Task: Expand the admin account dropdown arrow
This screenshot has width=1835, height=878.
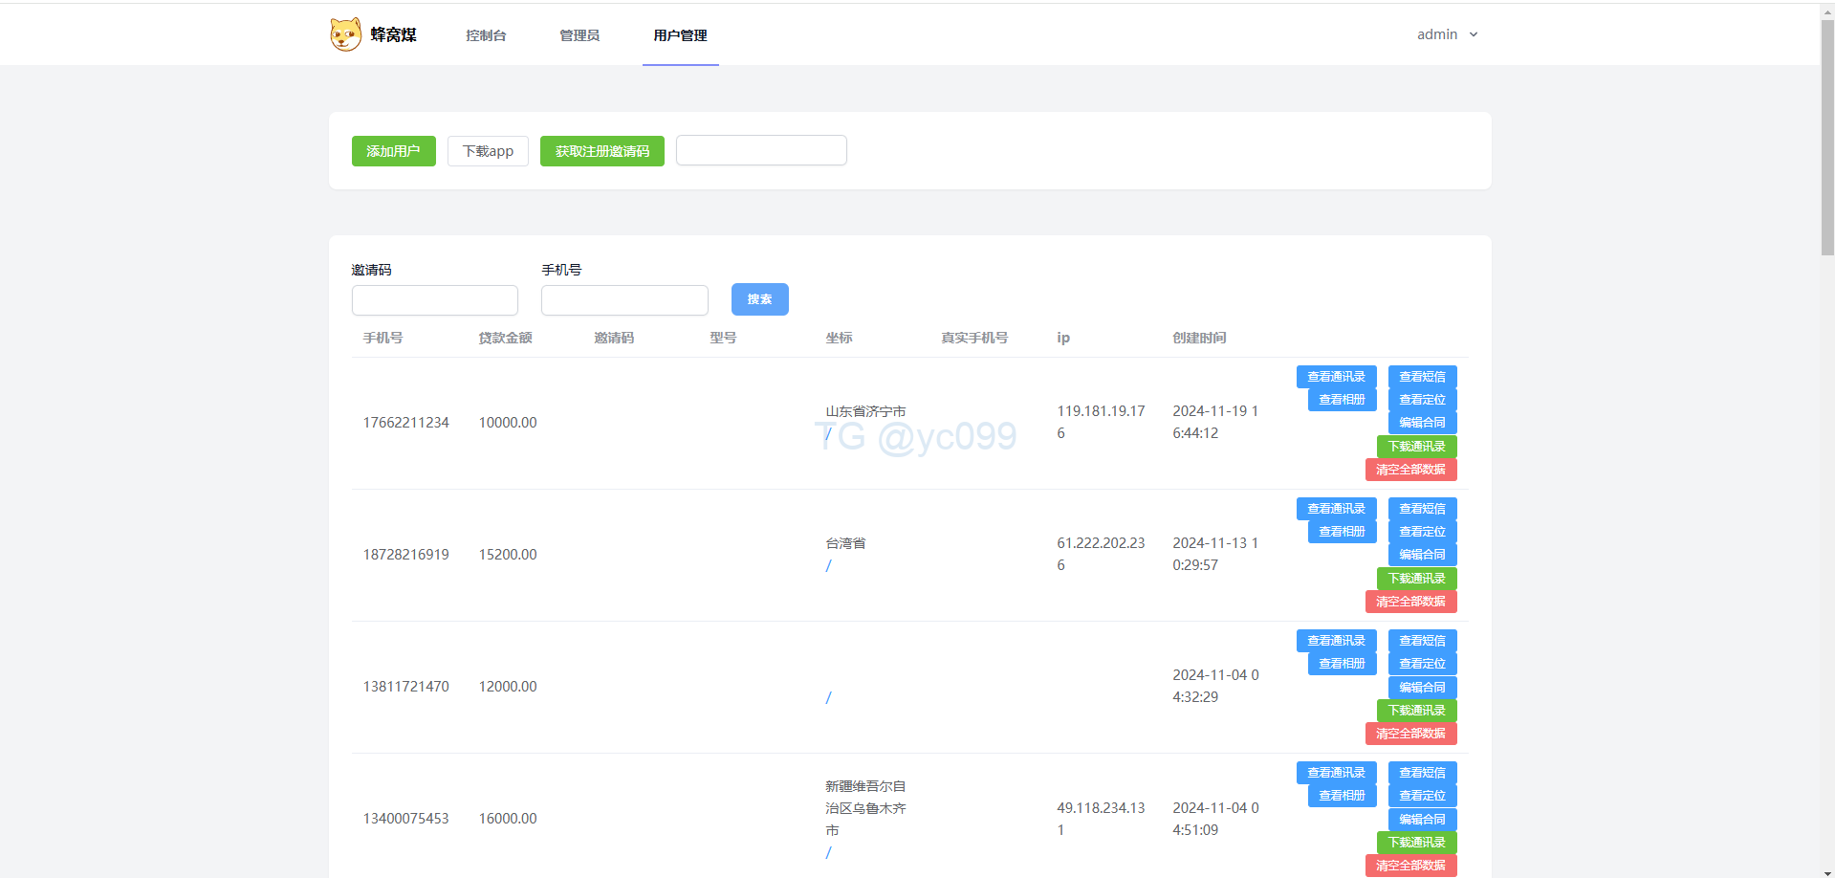Action: [x=1474, y=34]
